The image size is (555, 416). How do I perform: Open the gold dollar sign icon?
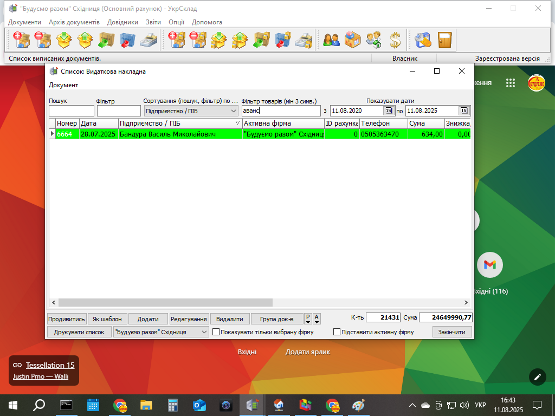point(395,40)
